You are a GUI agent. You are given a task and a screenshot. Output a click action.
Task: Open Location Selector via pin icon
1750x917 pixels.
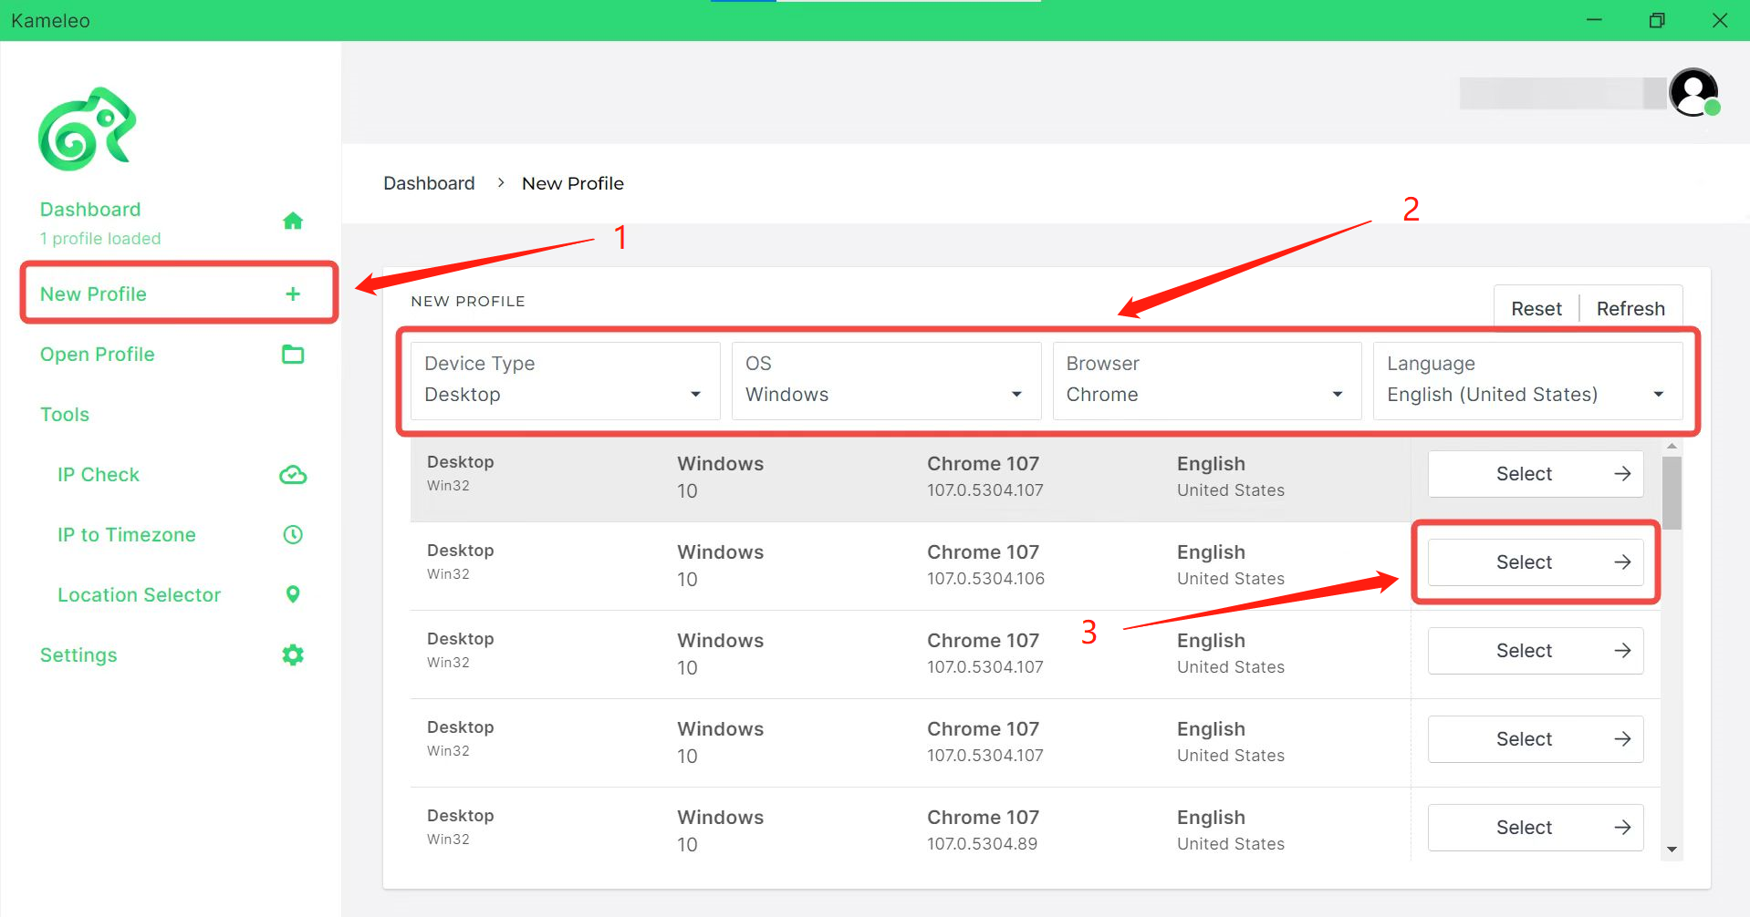293,594
